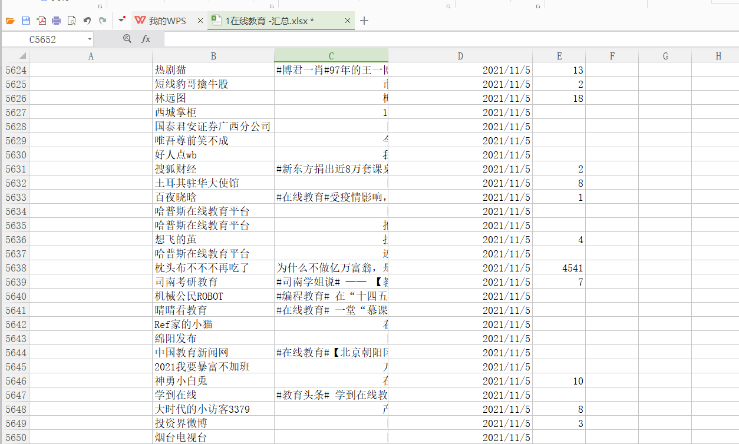The height and width of the screenshot is (444, 739).
Task: Undo the last action
Action: (x=87, y=21)
